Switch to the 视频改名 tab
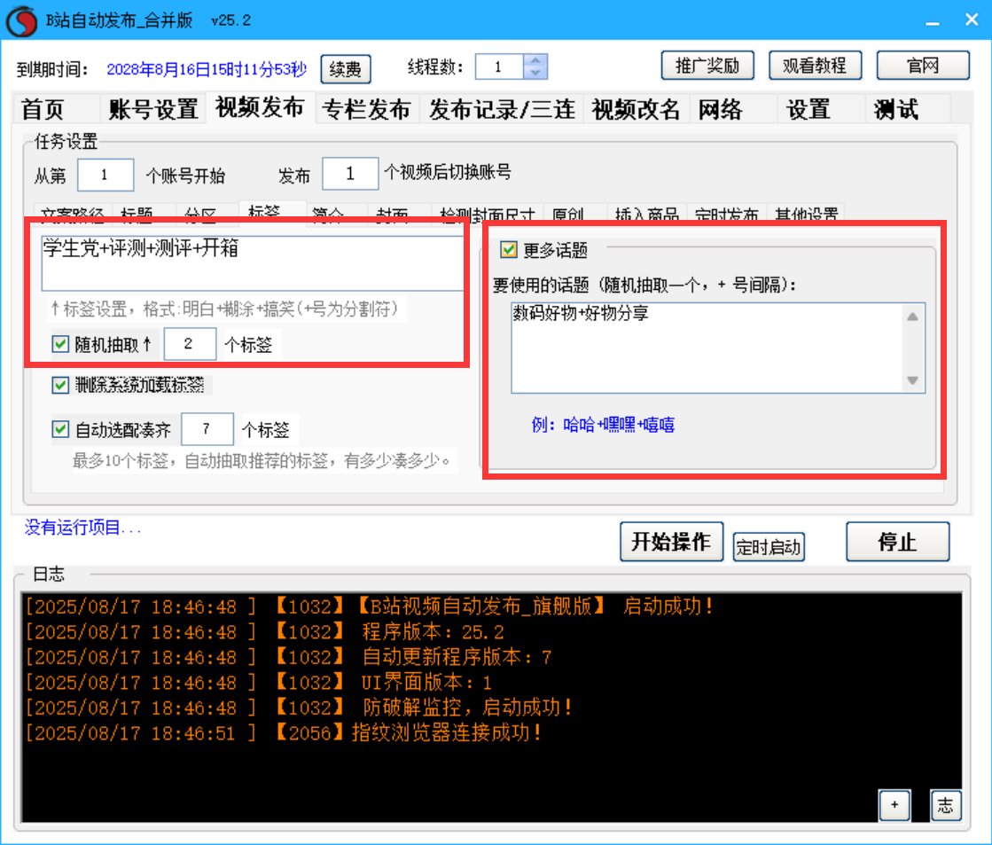The width and height of the screenshot is (992, 845). [636, 109]
